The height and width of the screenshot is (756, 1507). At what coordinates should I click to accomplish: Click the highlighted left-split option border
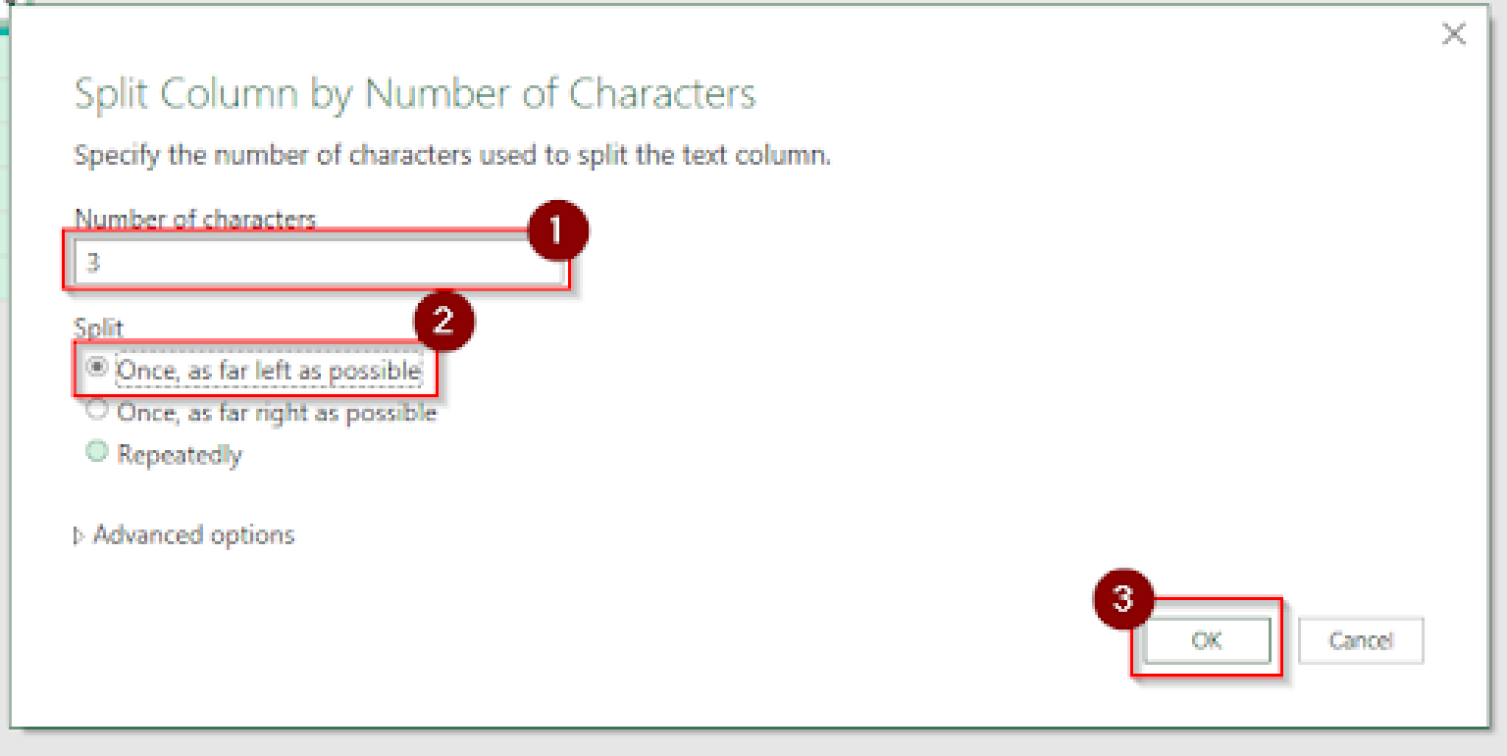[x=255, y=371]
